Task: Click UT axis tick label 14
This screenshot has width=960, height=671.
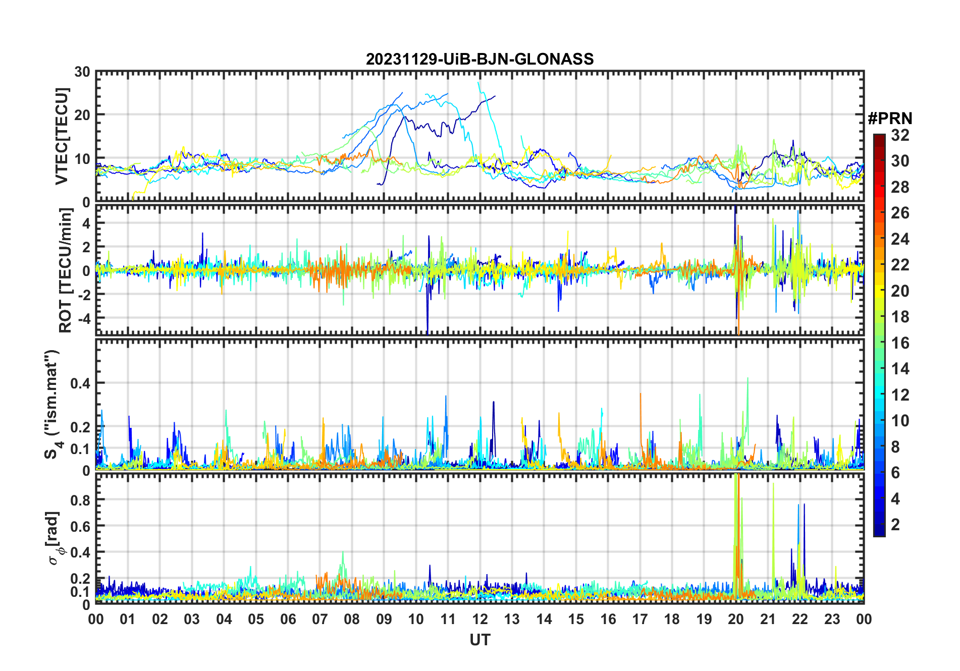Action: (544, 619)
